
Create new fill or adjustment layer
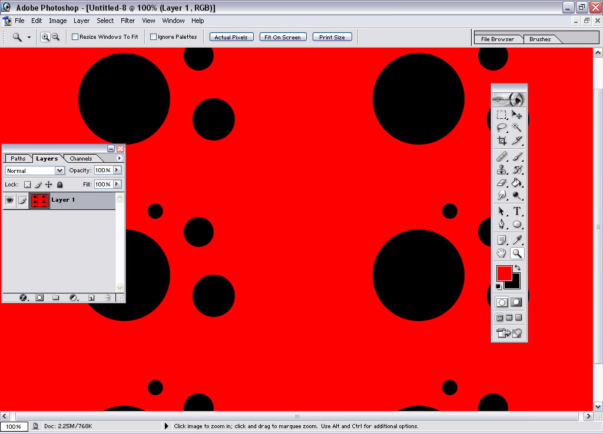coord(74,298)
